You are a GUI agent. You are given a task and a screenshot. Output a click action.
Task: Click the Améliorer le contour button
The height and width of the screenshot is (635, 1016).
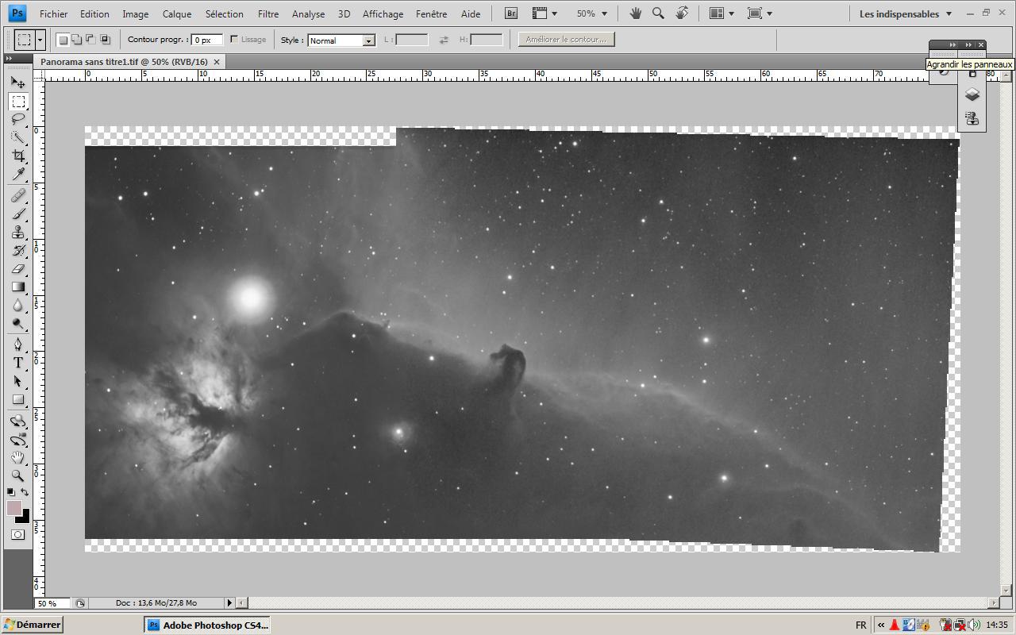coord(566,40)
